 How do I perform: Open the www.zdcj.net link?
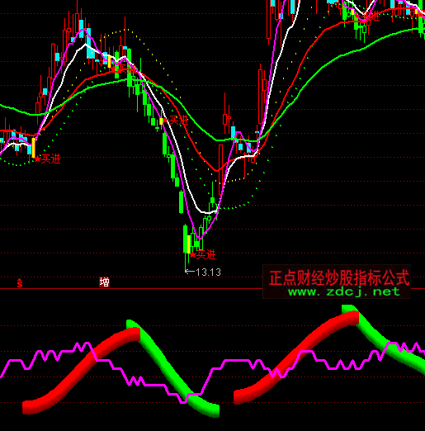point(344,291)
